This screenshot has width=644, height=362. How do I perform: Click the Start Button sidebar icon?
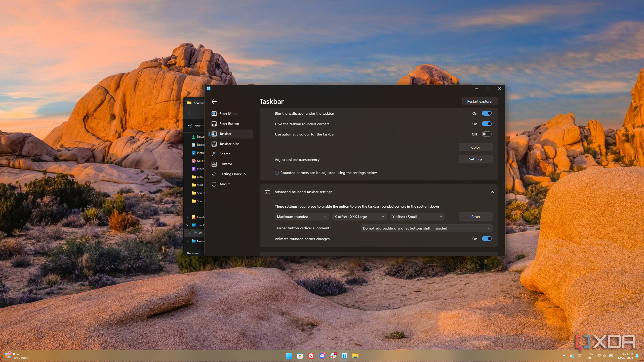214,124
